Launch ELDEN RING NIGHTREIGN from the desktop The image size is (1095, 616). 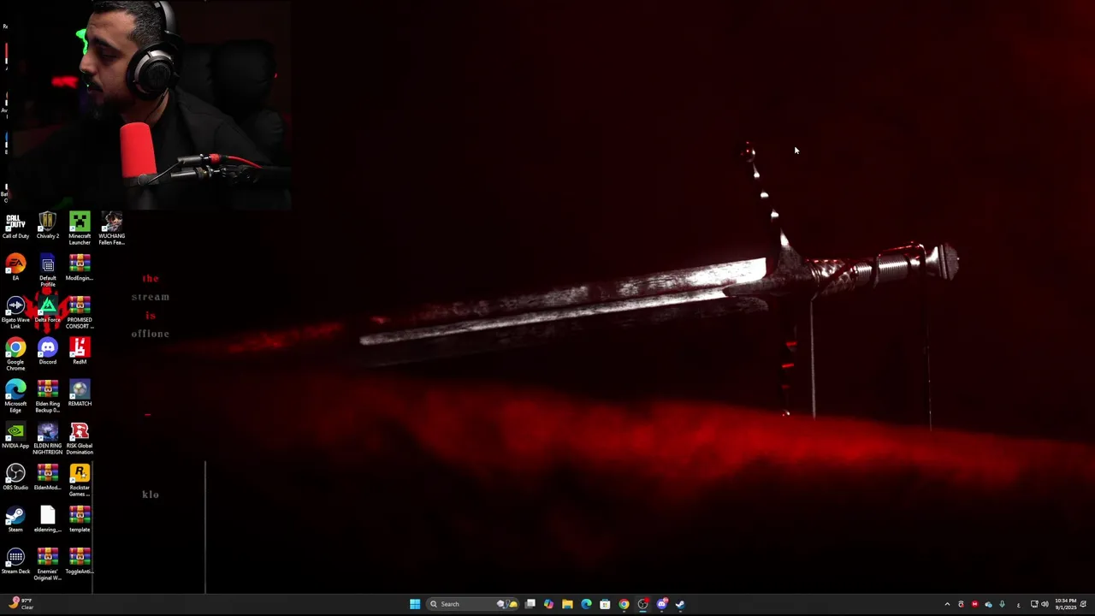(47, 438)
